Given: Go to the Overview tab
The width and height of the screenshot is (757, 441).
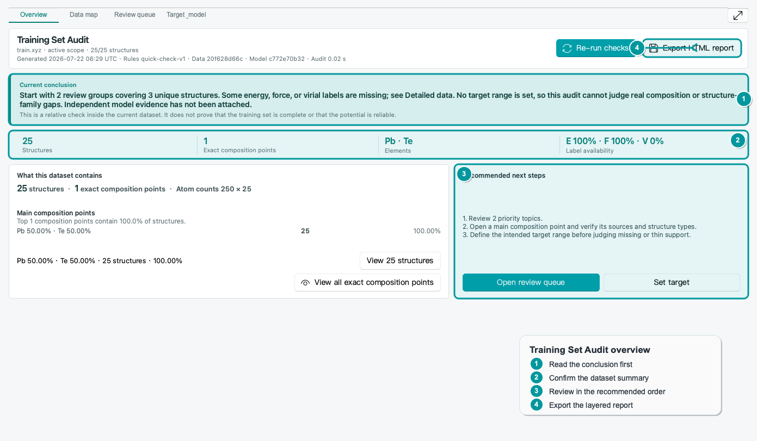Looking at the screenshot, I should point(34,15).
